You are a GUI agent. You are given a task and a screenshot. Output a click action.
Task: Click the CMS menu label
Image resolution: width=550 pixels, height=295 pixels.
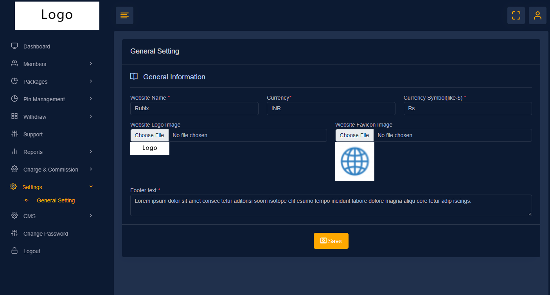point(29,216)
